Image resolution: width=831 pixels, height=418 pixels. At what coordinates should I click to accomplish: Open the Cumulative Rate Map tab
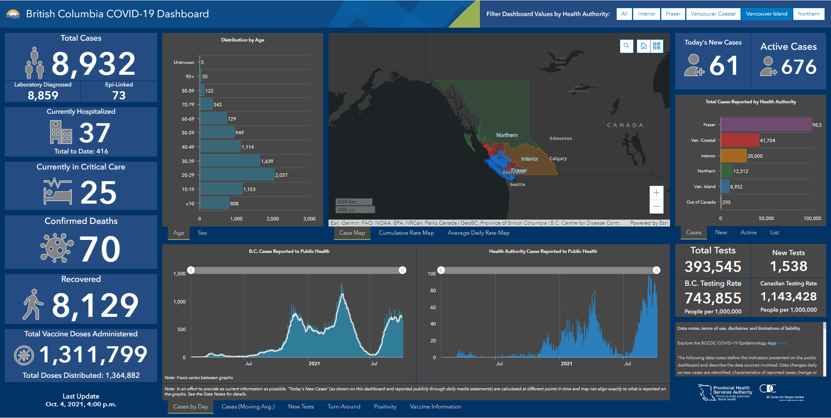point(406,233)
